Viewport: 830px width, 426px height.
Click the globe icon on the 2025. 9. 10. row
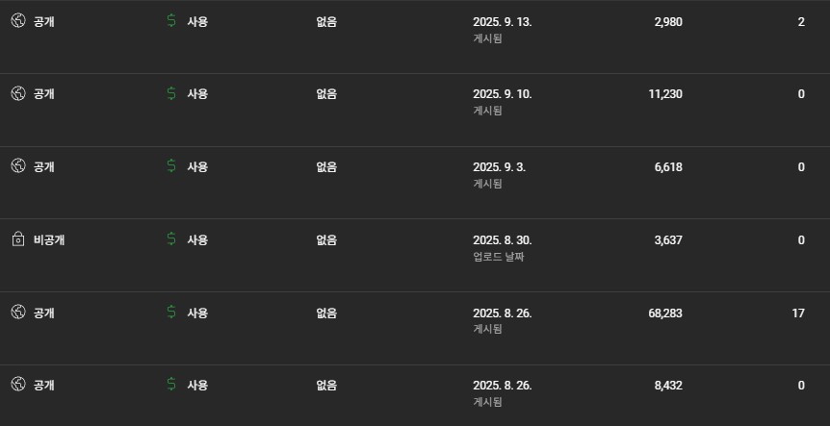(17, 94)
